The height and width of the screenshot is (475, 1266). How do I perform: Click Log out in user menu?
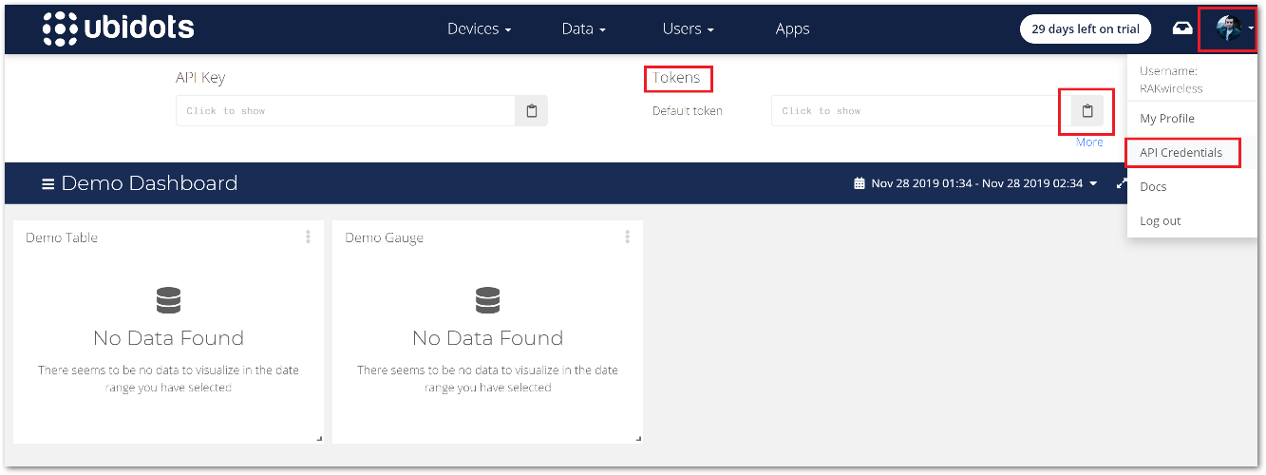click(x=1161, y=220)
